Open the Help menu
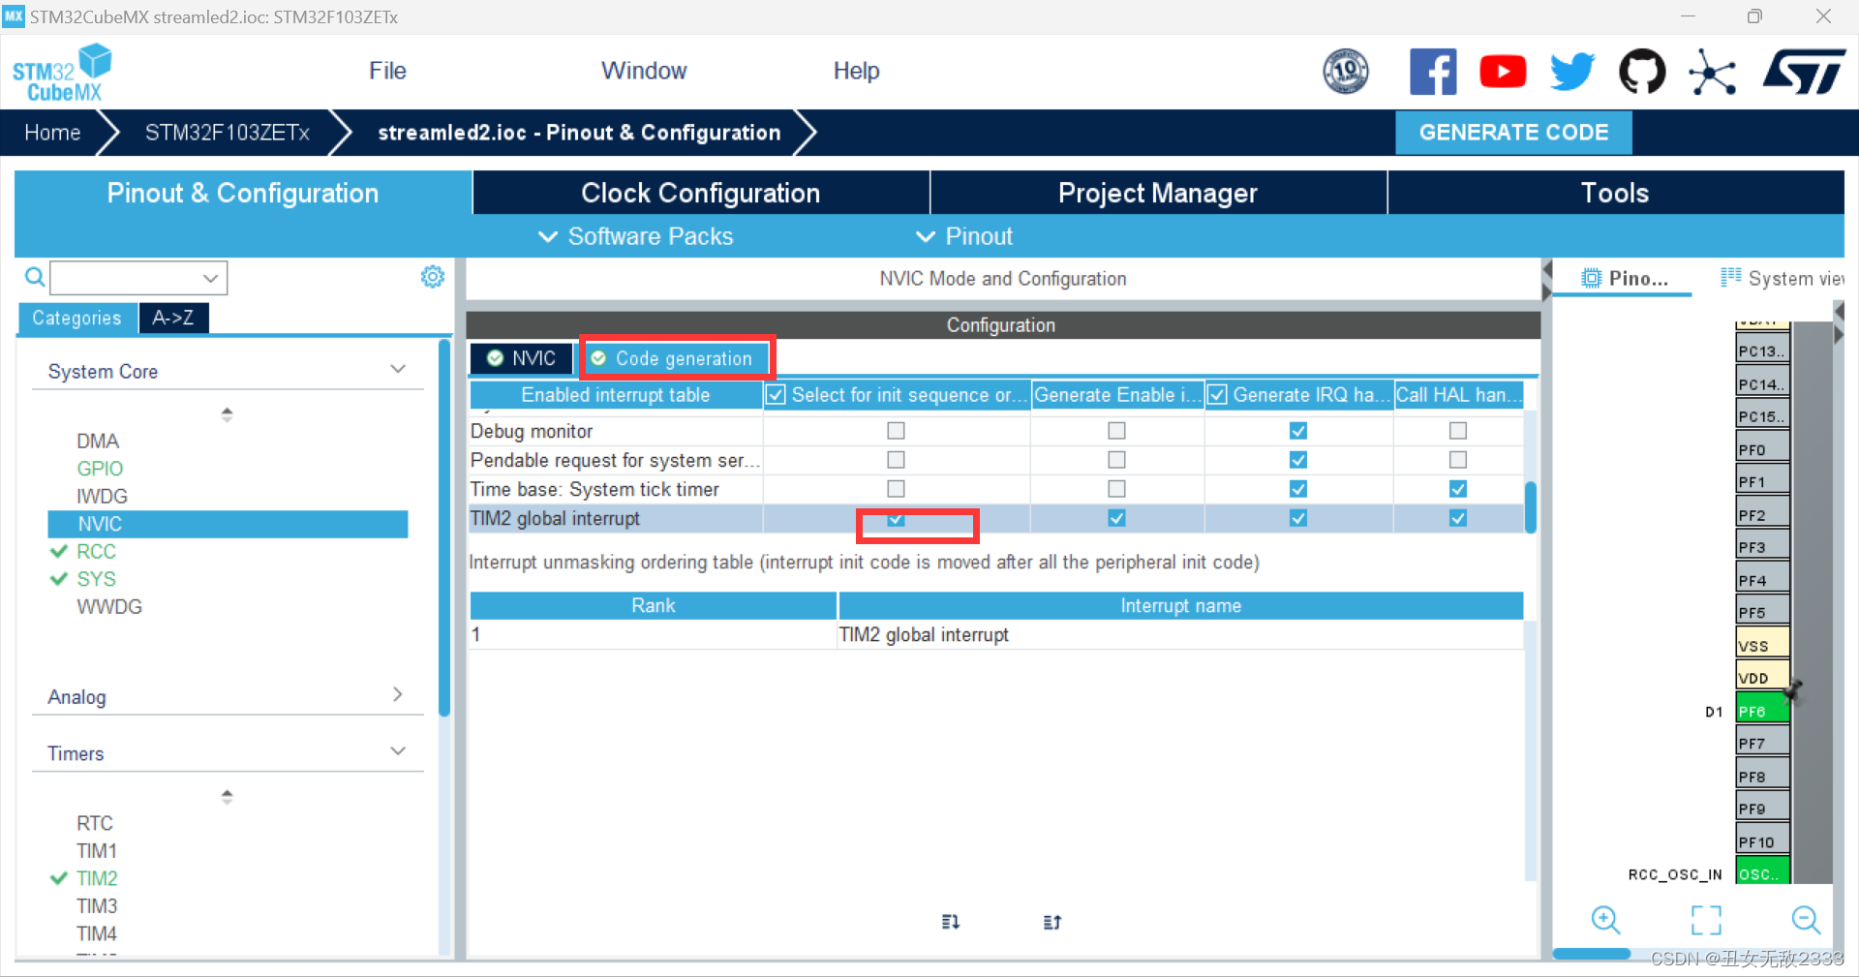 click(x=856, y=71)
